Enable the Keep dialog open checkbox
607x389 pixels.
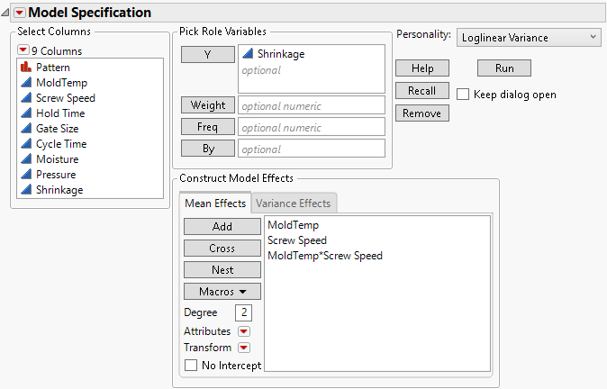click(463, 95)
